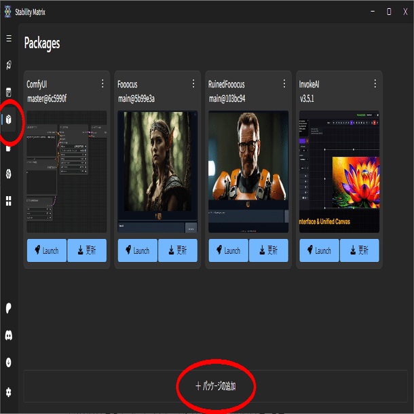Click the RuinedFooocus package title
The image size is (414, 414).
tap(226, 84)
